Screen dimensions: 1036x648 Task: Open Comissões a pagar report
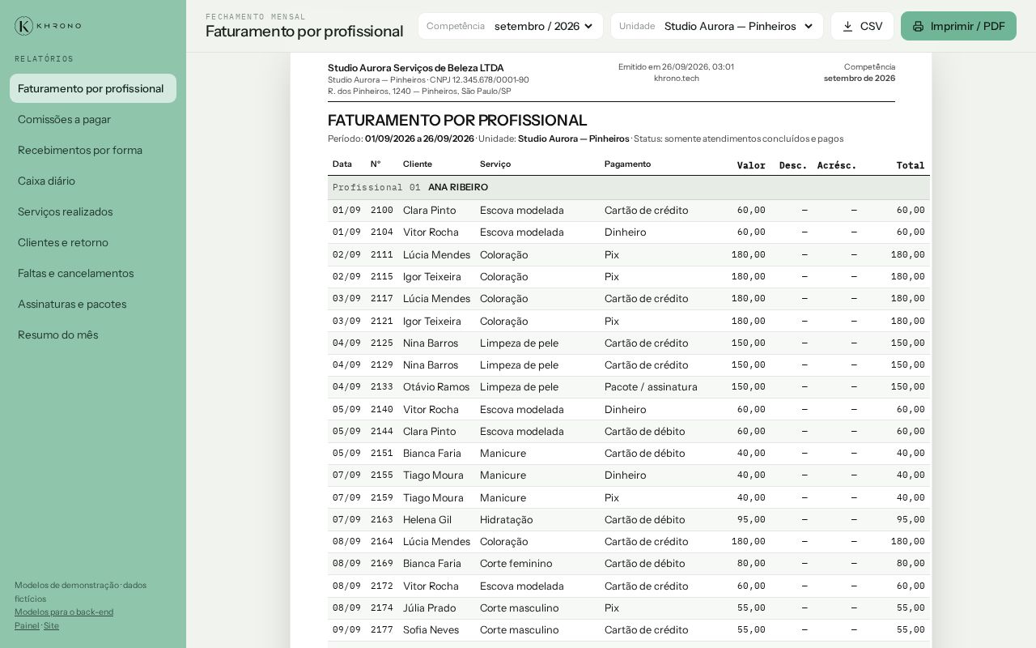pyautogui.click(x=93, y=119)
